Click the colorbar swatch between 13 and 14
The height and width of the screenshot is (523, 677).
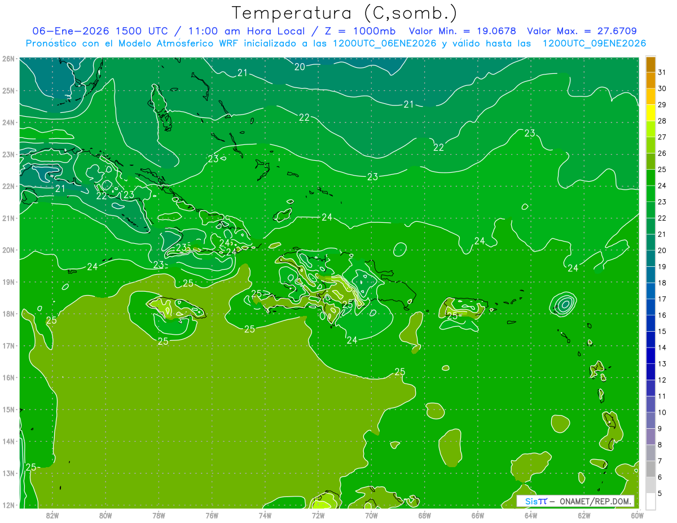coord(650,355)
